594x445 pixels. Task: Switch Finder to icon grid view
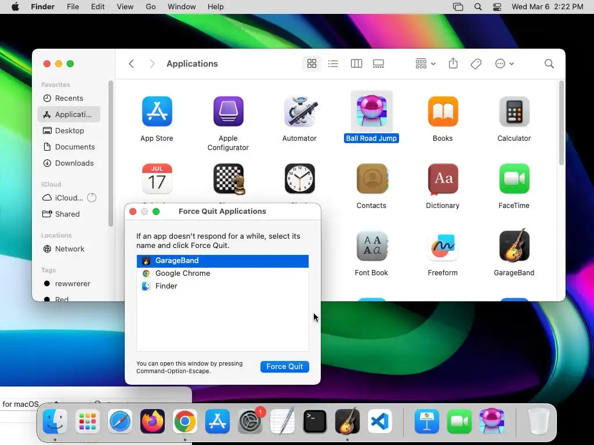pyautogui.click(x=312, y=64)
